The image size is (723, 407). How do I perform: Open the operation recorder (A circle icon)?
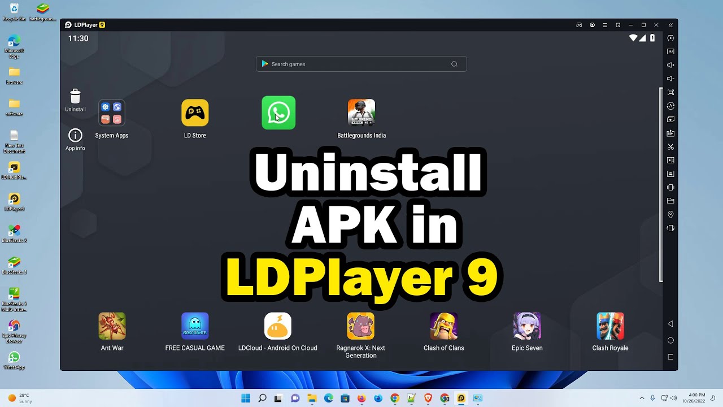coord(670,106)
